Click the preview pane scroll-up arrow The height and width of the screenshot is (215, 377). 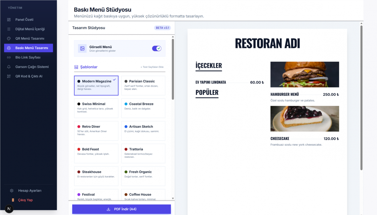[x=362, y=24]
